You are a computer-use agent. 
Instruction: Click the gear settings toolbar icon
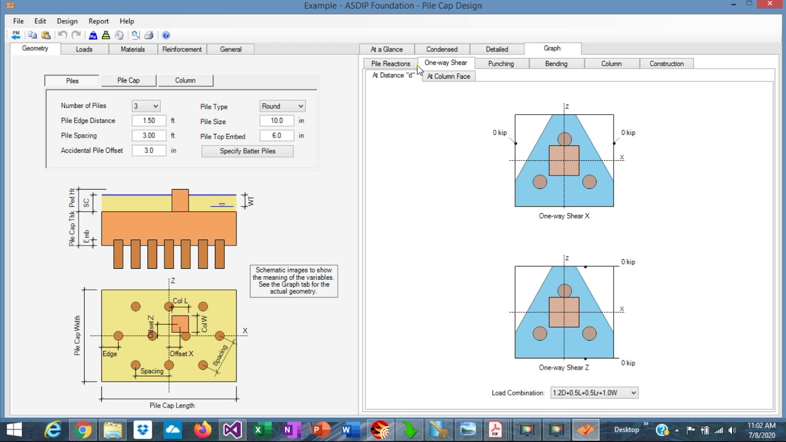119,35
